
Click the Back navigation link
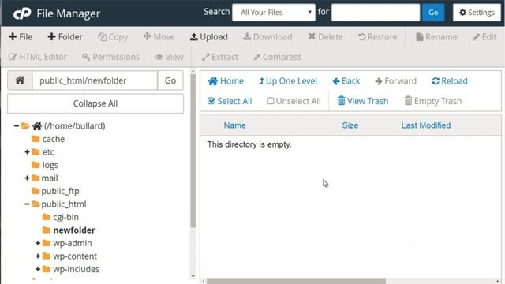click(346, 81)
